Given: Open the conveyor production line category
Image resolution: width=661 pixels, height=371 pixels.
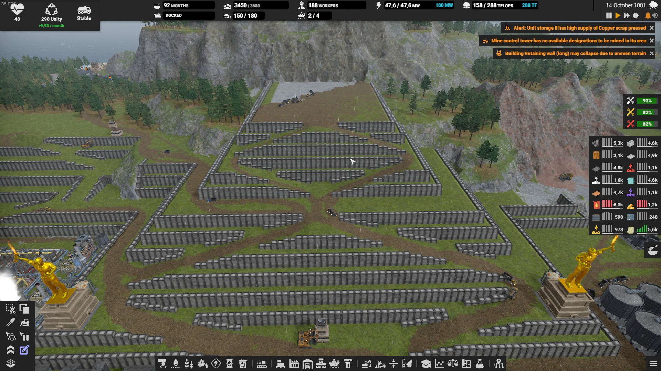Looking at the screenshot, I should coord(262,363).
